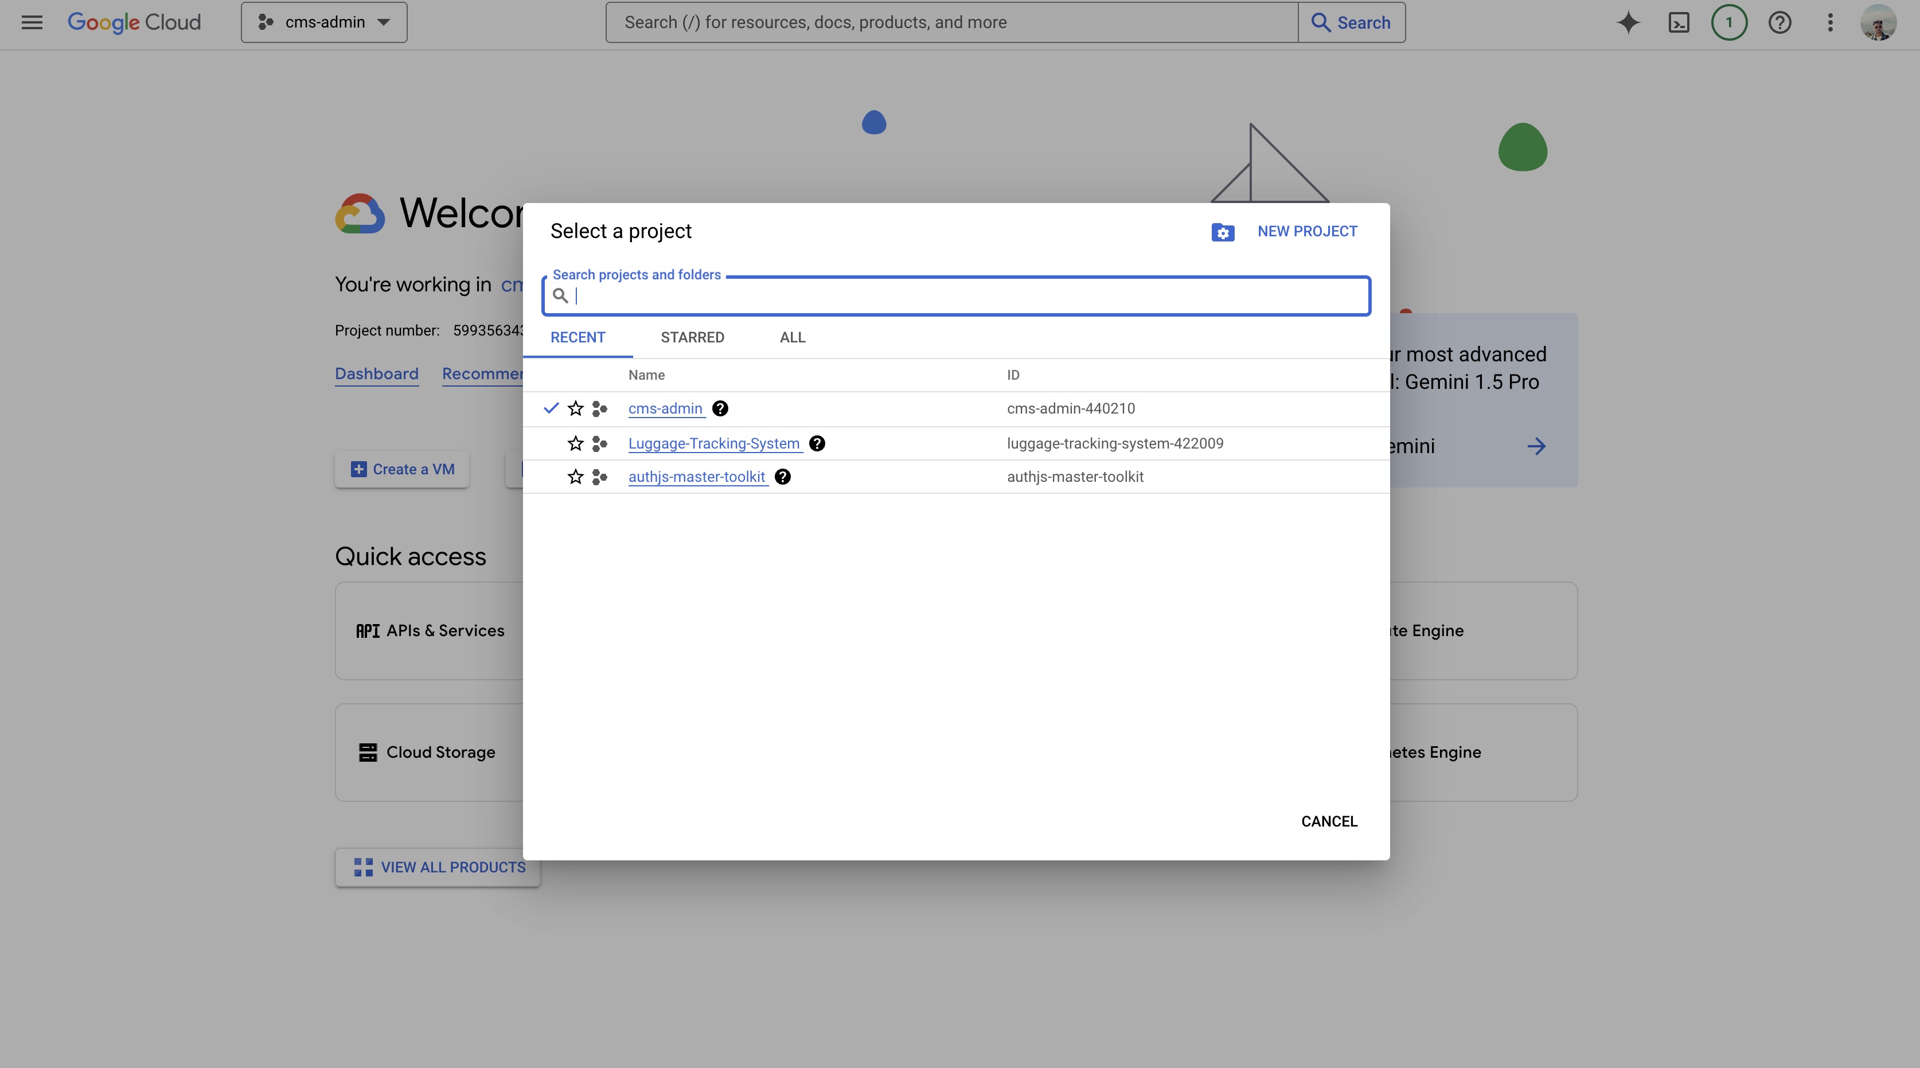The width and height of the screenshot is (1920, 1068).
Task: Toggle star on authjs-master-toolkit project
Action: point(575,477)
